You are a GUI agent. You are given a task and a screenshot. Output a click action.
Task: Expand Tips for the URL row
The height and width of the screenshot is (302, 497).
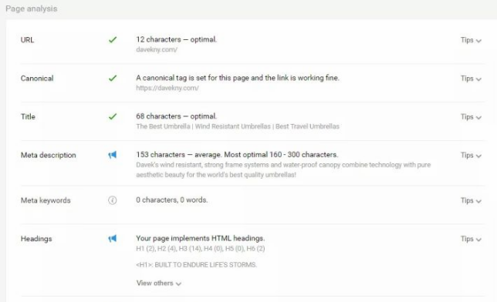pyautogui.click(x=471, y=40)
